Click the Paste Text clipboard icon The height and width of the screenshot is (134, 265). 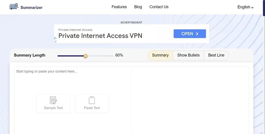tap(92, 100)
